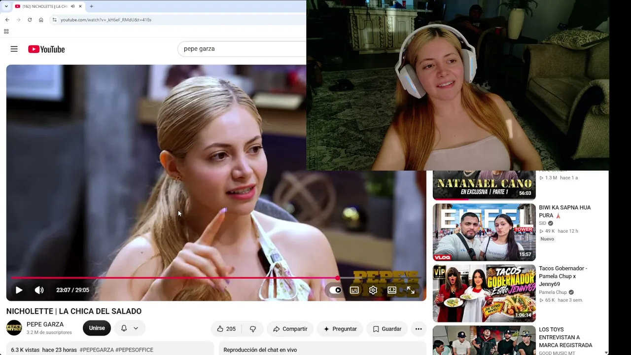Open the player settings gear

tap(373, 290)
